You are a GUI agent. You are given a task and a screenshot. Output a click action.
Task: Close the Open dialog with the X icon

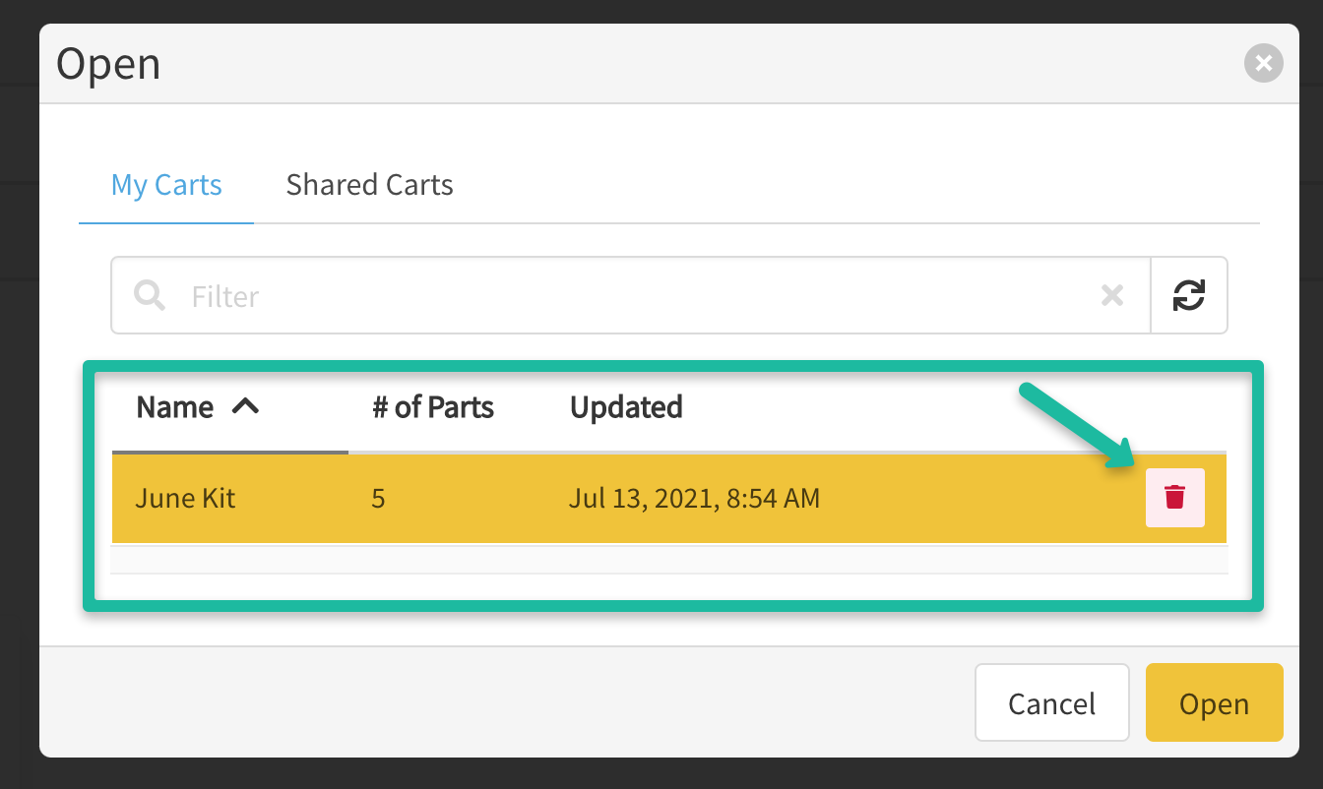tap(1264, 64)
